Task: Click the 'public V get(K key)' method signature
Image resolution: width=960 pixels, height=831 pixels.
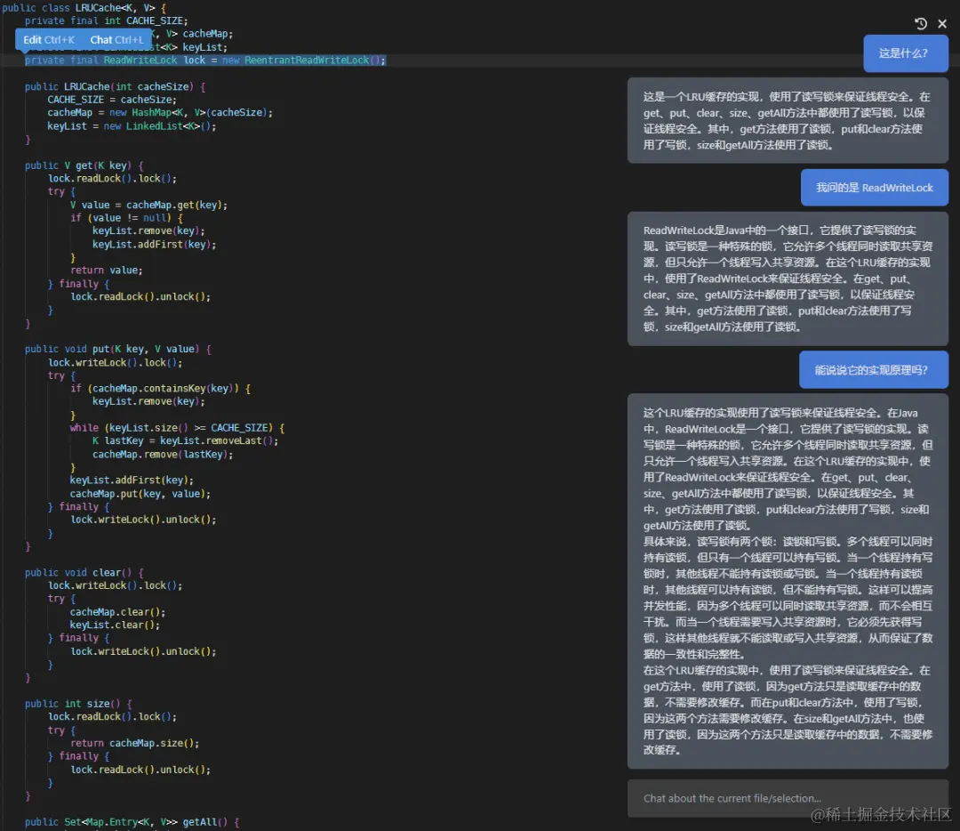Action: (x=84, y=165)
